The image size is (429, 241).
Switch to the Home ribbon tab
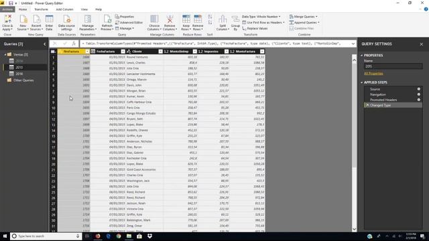(23, 9)
